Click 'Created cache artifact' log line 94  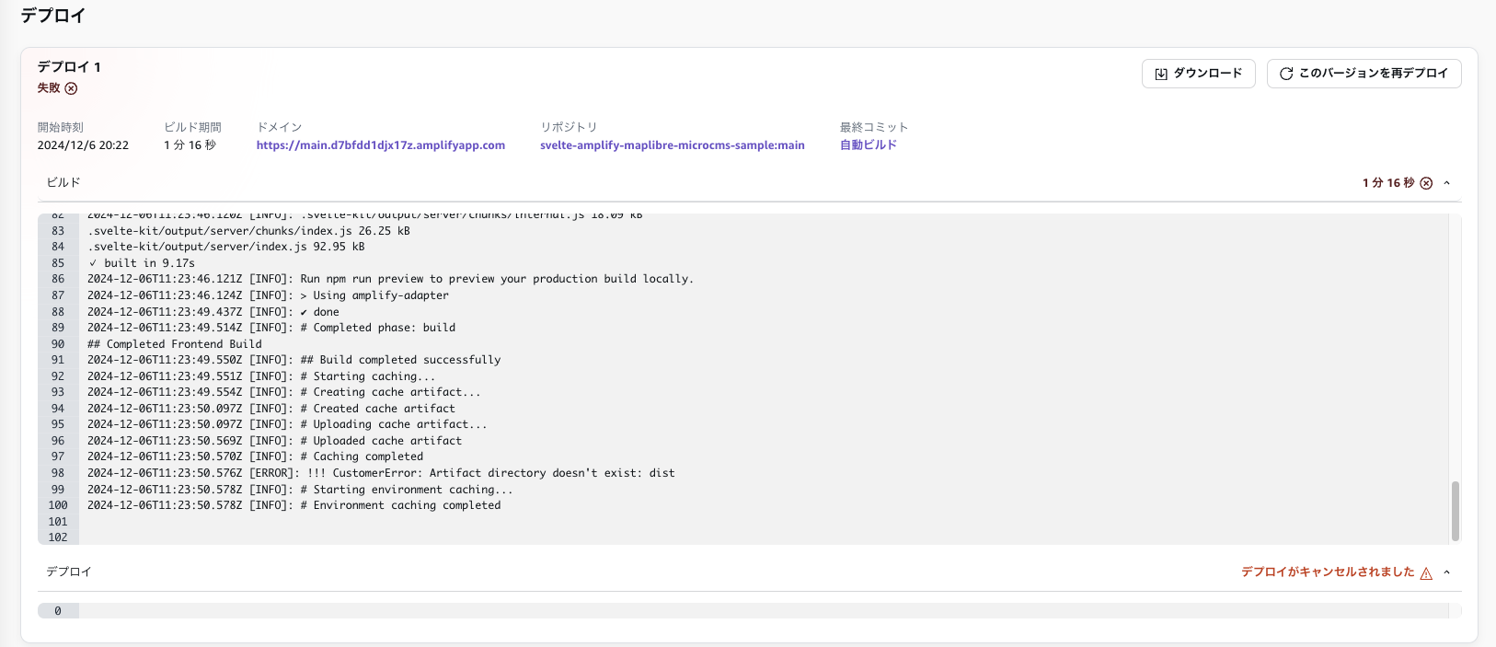271,409
